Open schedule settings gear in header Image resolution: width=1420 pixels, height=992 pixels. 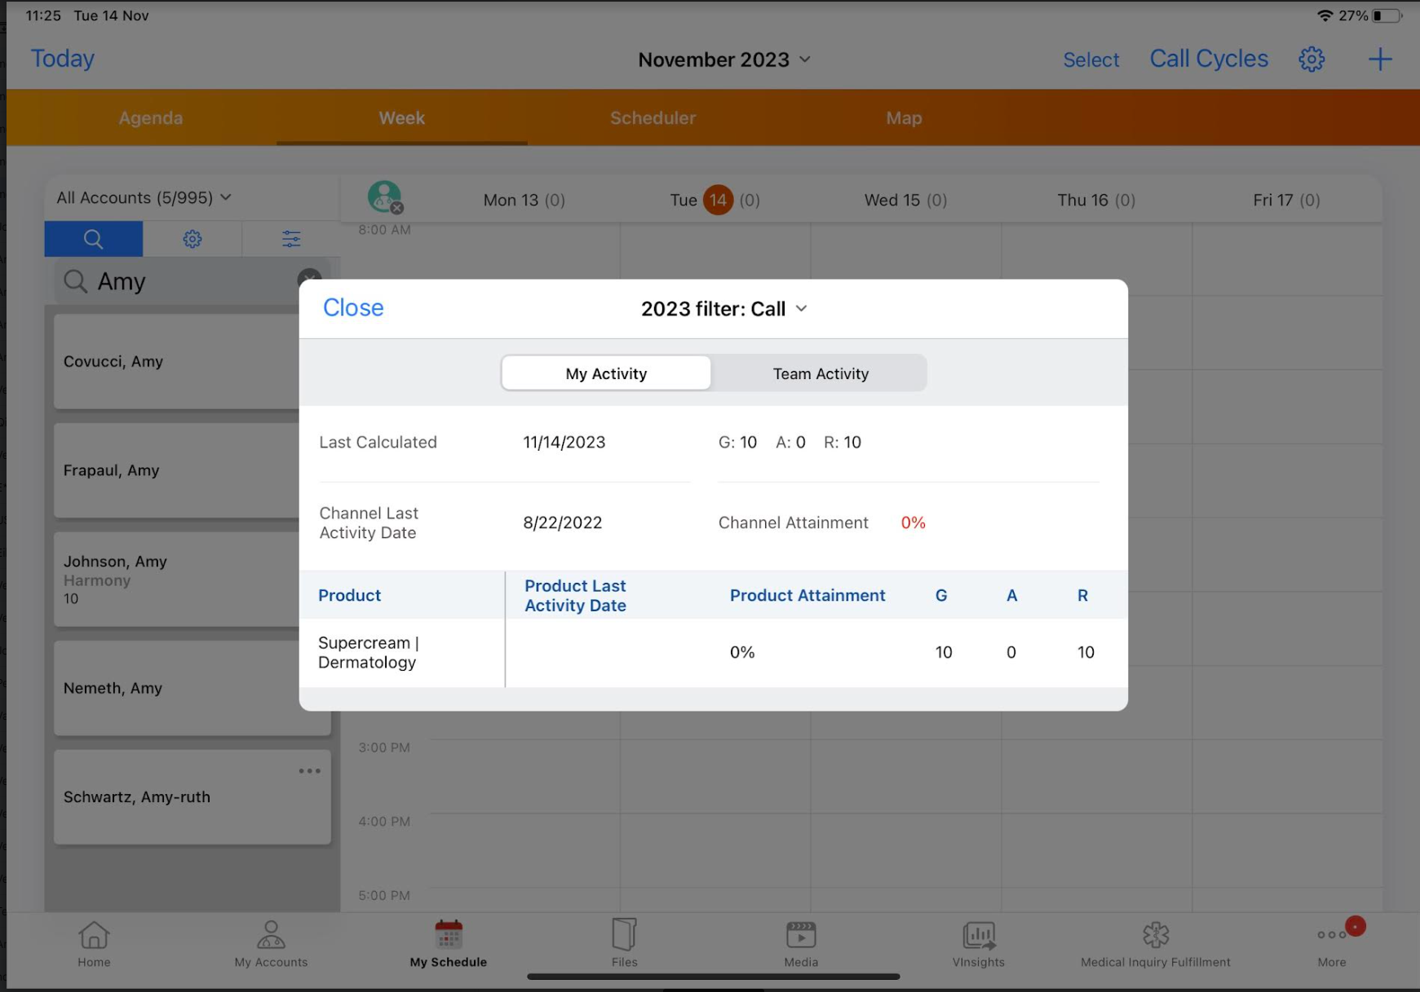pos(1311,60)
